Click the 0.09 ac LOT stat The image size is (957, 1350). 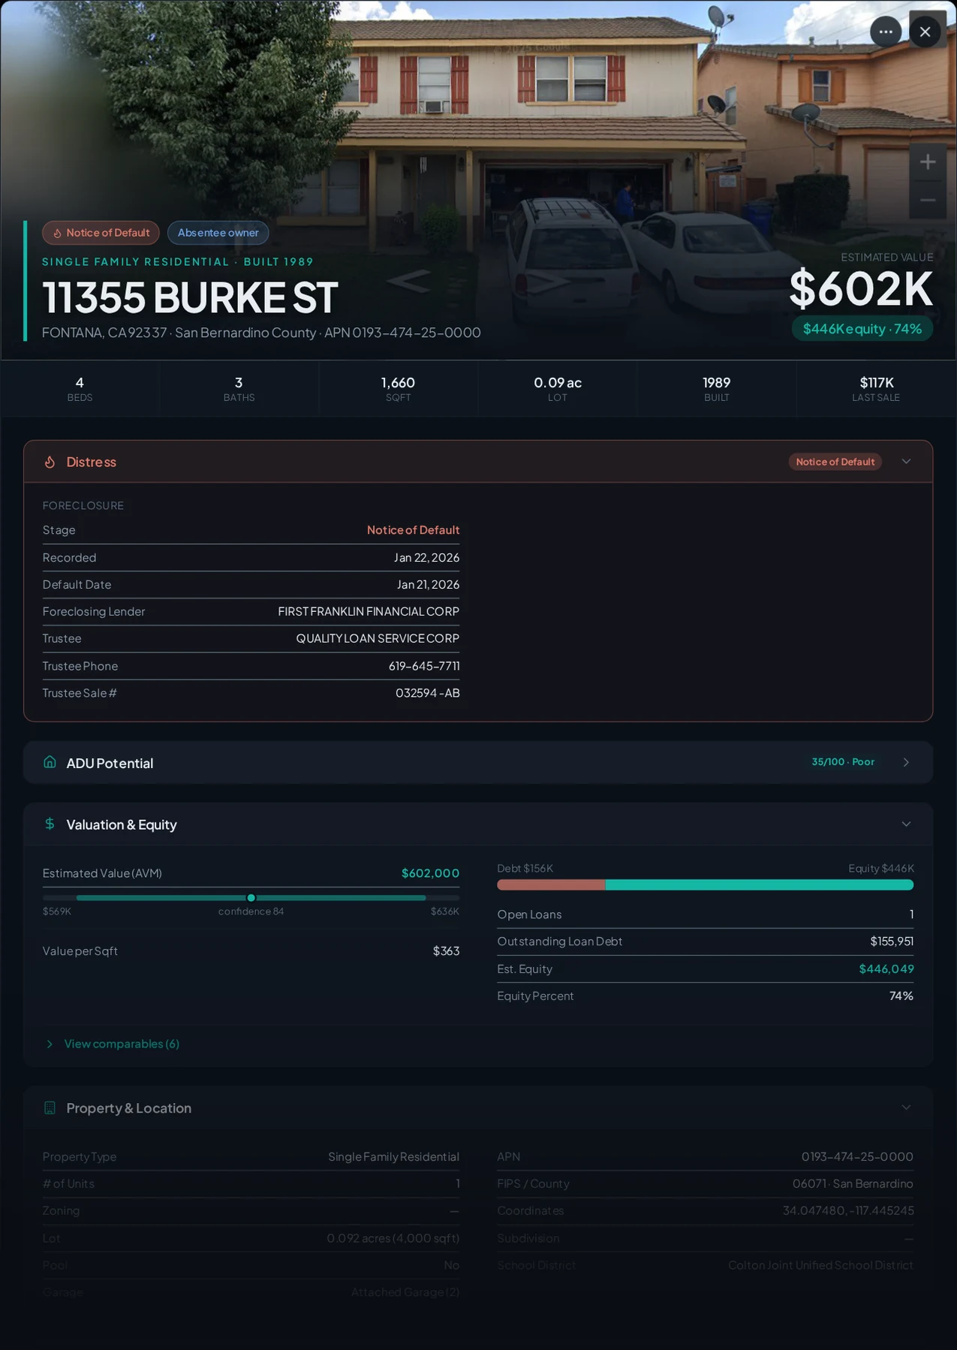click(x=558, y=389)
